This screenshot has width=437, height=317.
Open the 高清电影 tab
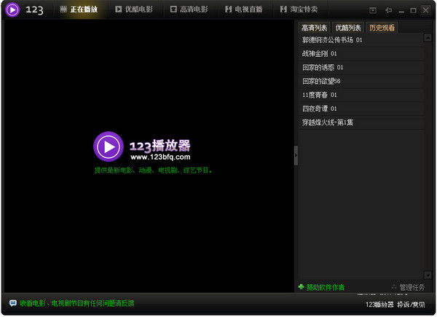click(x=189, y=9)
